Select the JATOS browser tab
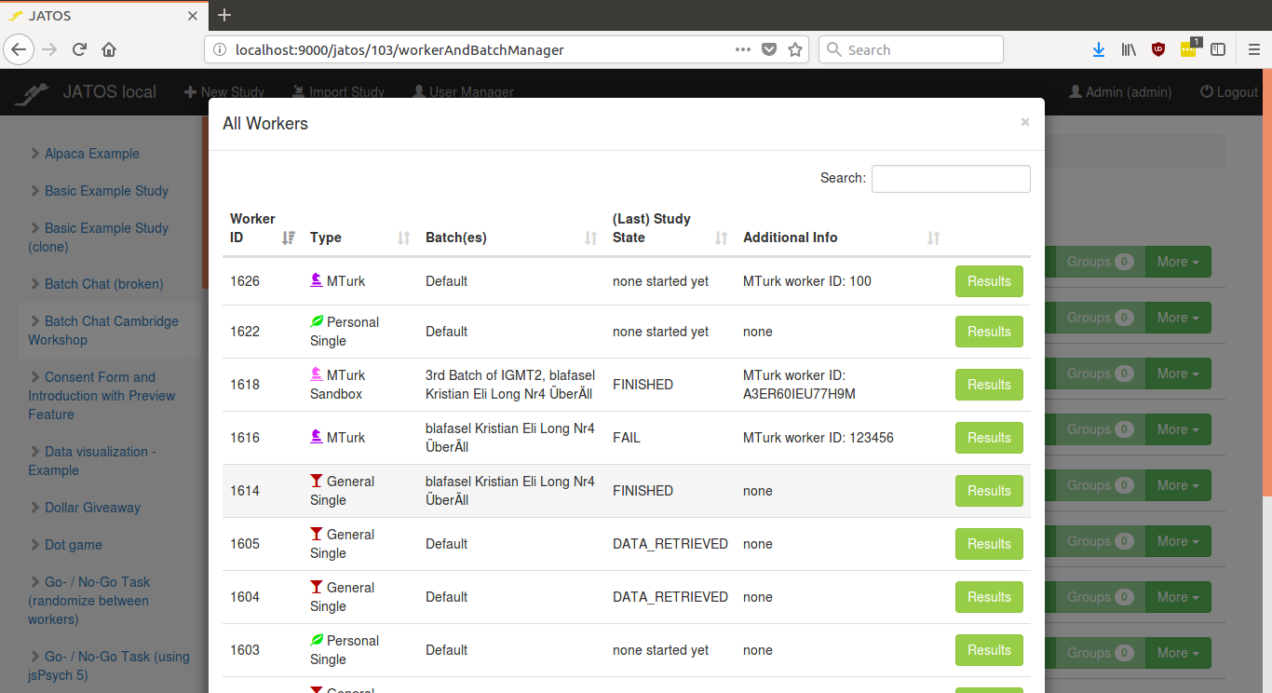The width and height of the screenshot is (1272, 693). [x=104, y=16]
